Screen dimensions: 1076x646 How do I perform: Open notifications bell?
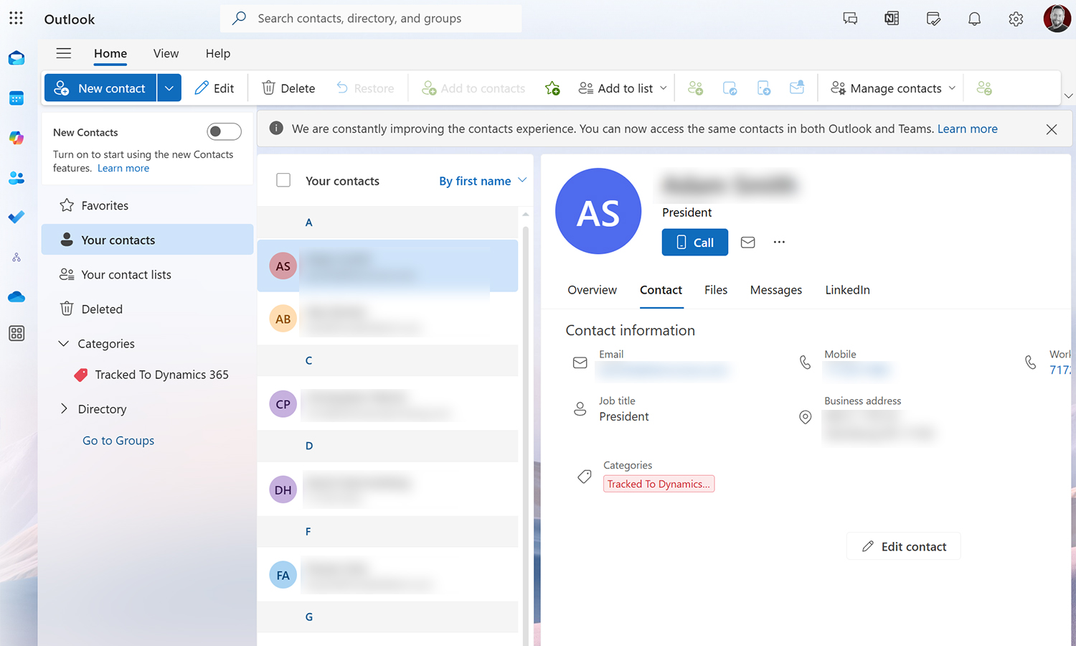coord(974,19)
